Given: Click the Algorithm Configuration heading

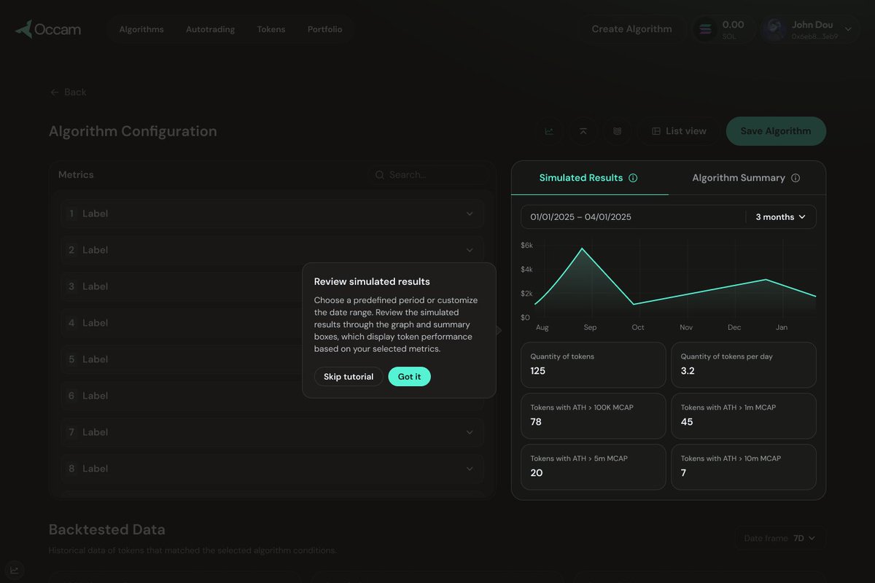Looking at the screenshot, I should (133, 131).
